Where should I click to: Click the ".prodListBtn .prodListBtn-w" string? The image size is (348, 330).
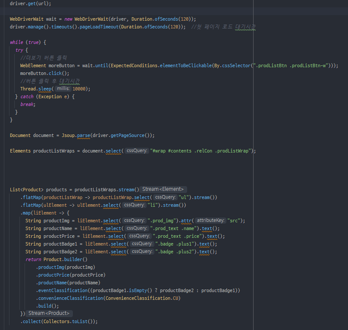coord(291,65)
